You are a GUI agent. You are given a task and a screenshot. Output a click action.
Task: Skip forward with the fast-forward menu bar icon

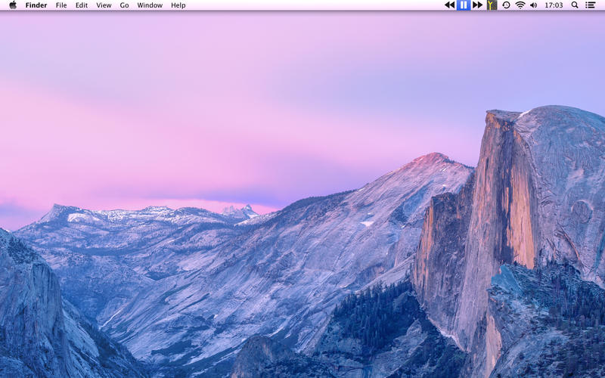tap(477, 5)
